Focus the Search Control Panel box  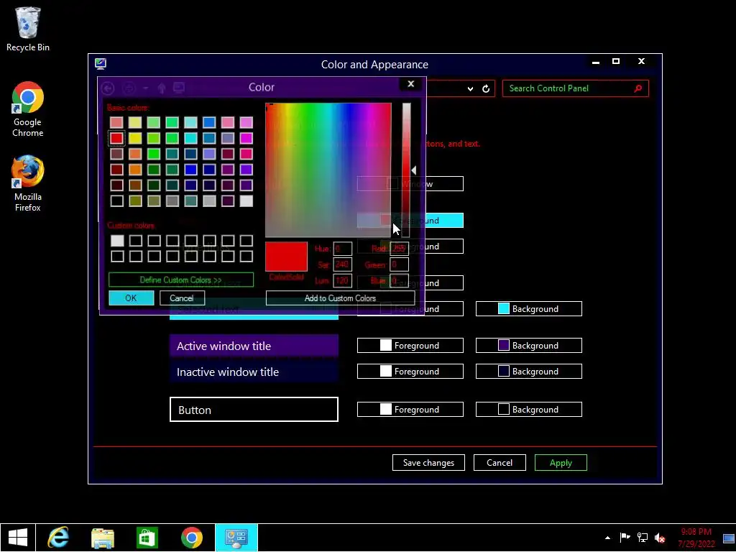pyautogui.click(x=576, y=88)
